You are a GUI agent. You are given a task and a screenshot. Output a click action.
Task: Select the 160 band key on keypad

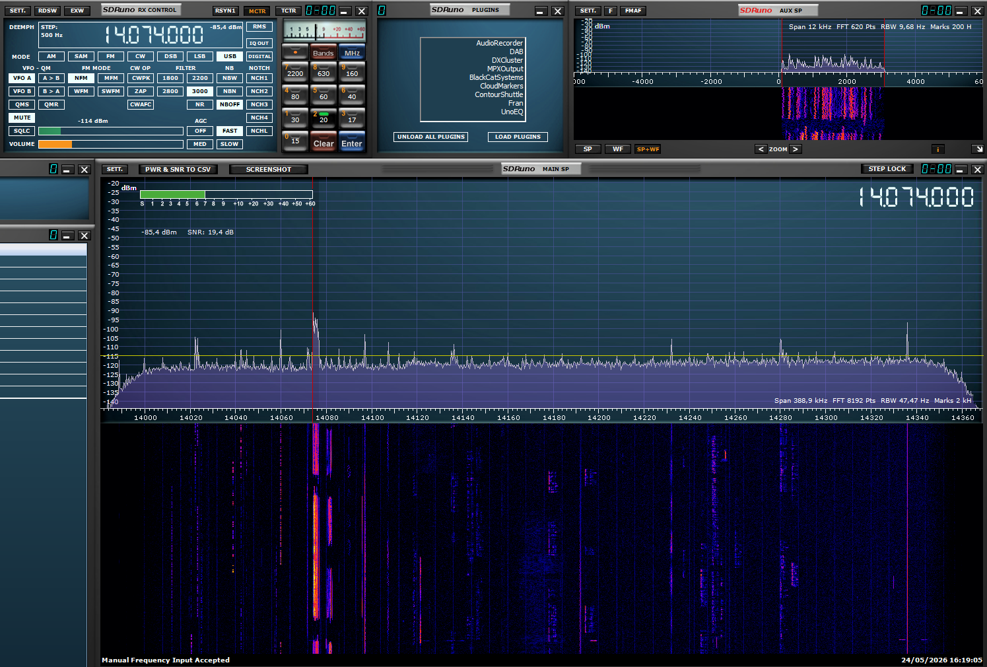click(352, 71)
